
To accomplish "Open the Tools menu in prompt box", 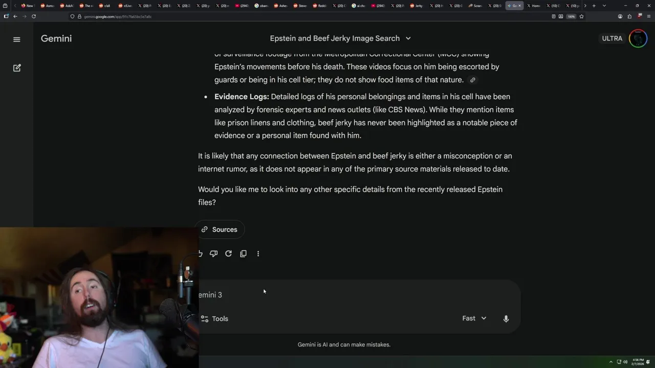I will 214,318.
